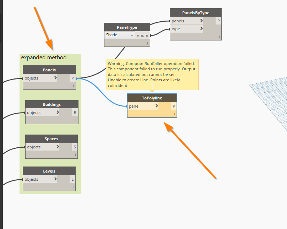Image resolution: width=287 pixels, height=229 pixels.
Task: Click the L output port on the Levels node
Action: coord(72,179)
